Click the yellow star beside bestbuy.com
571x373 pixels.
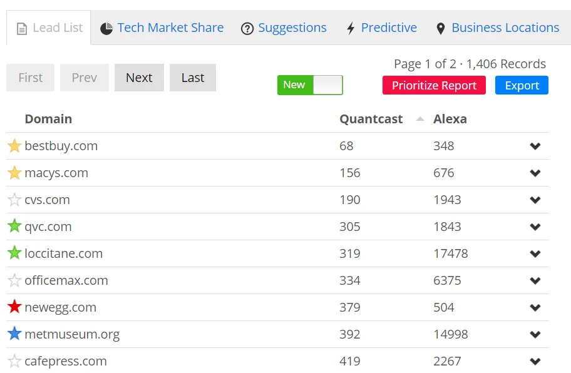[x=14, y=146]
